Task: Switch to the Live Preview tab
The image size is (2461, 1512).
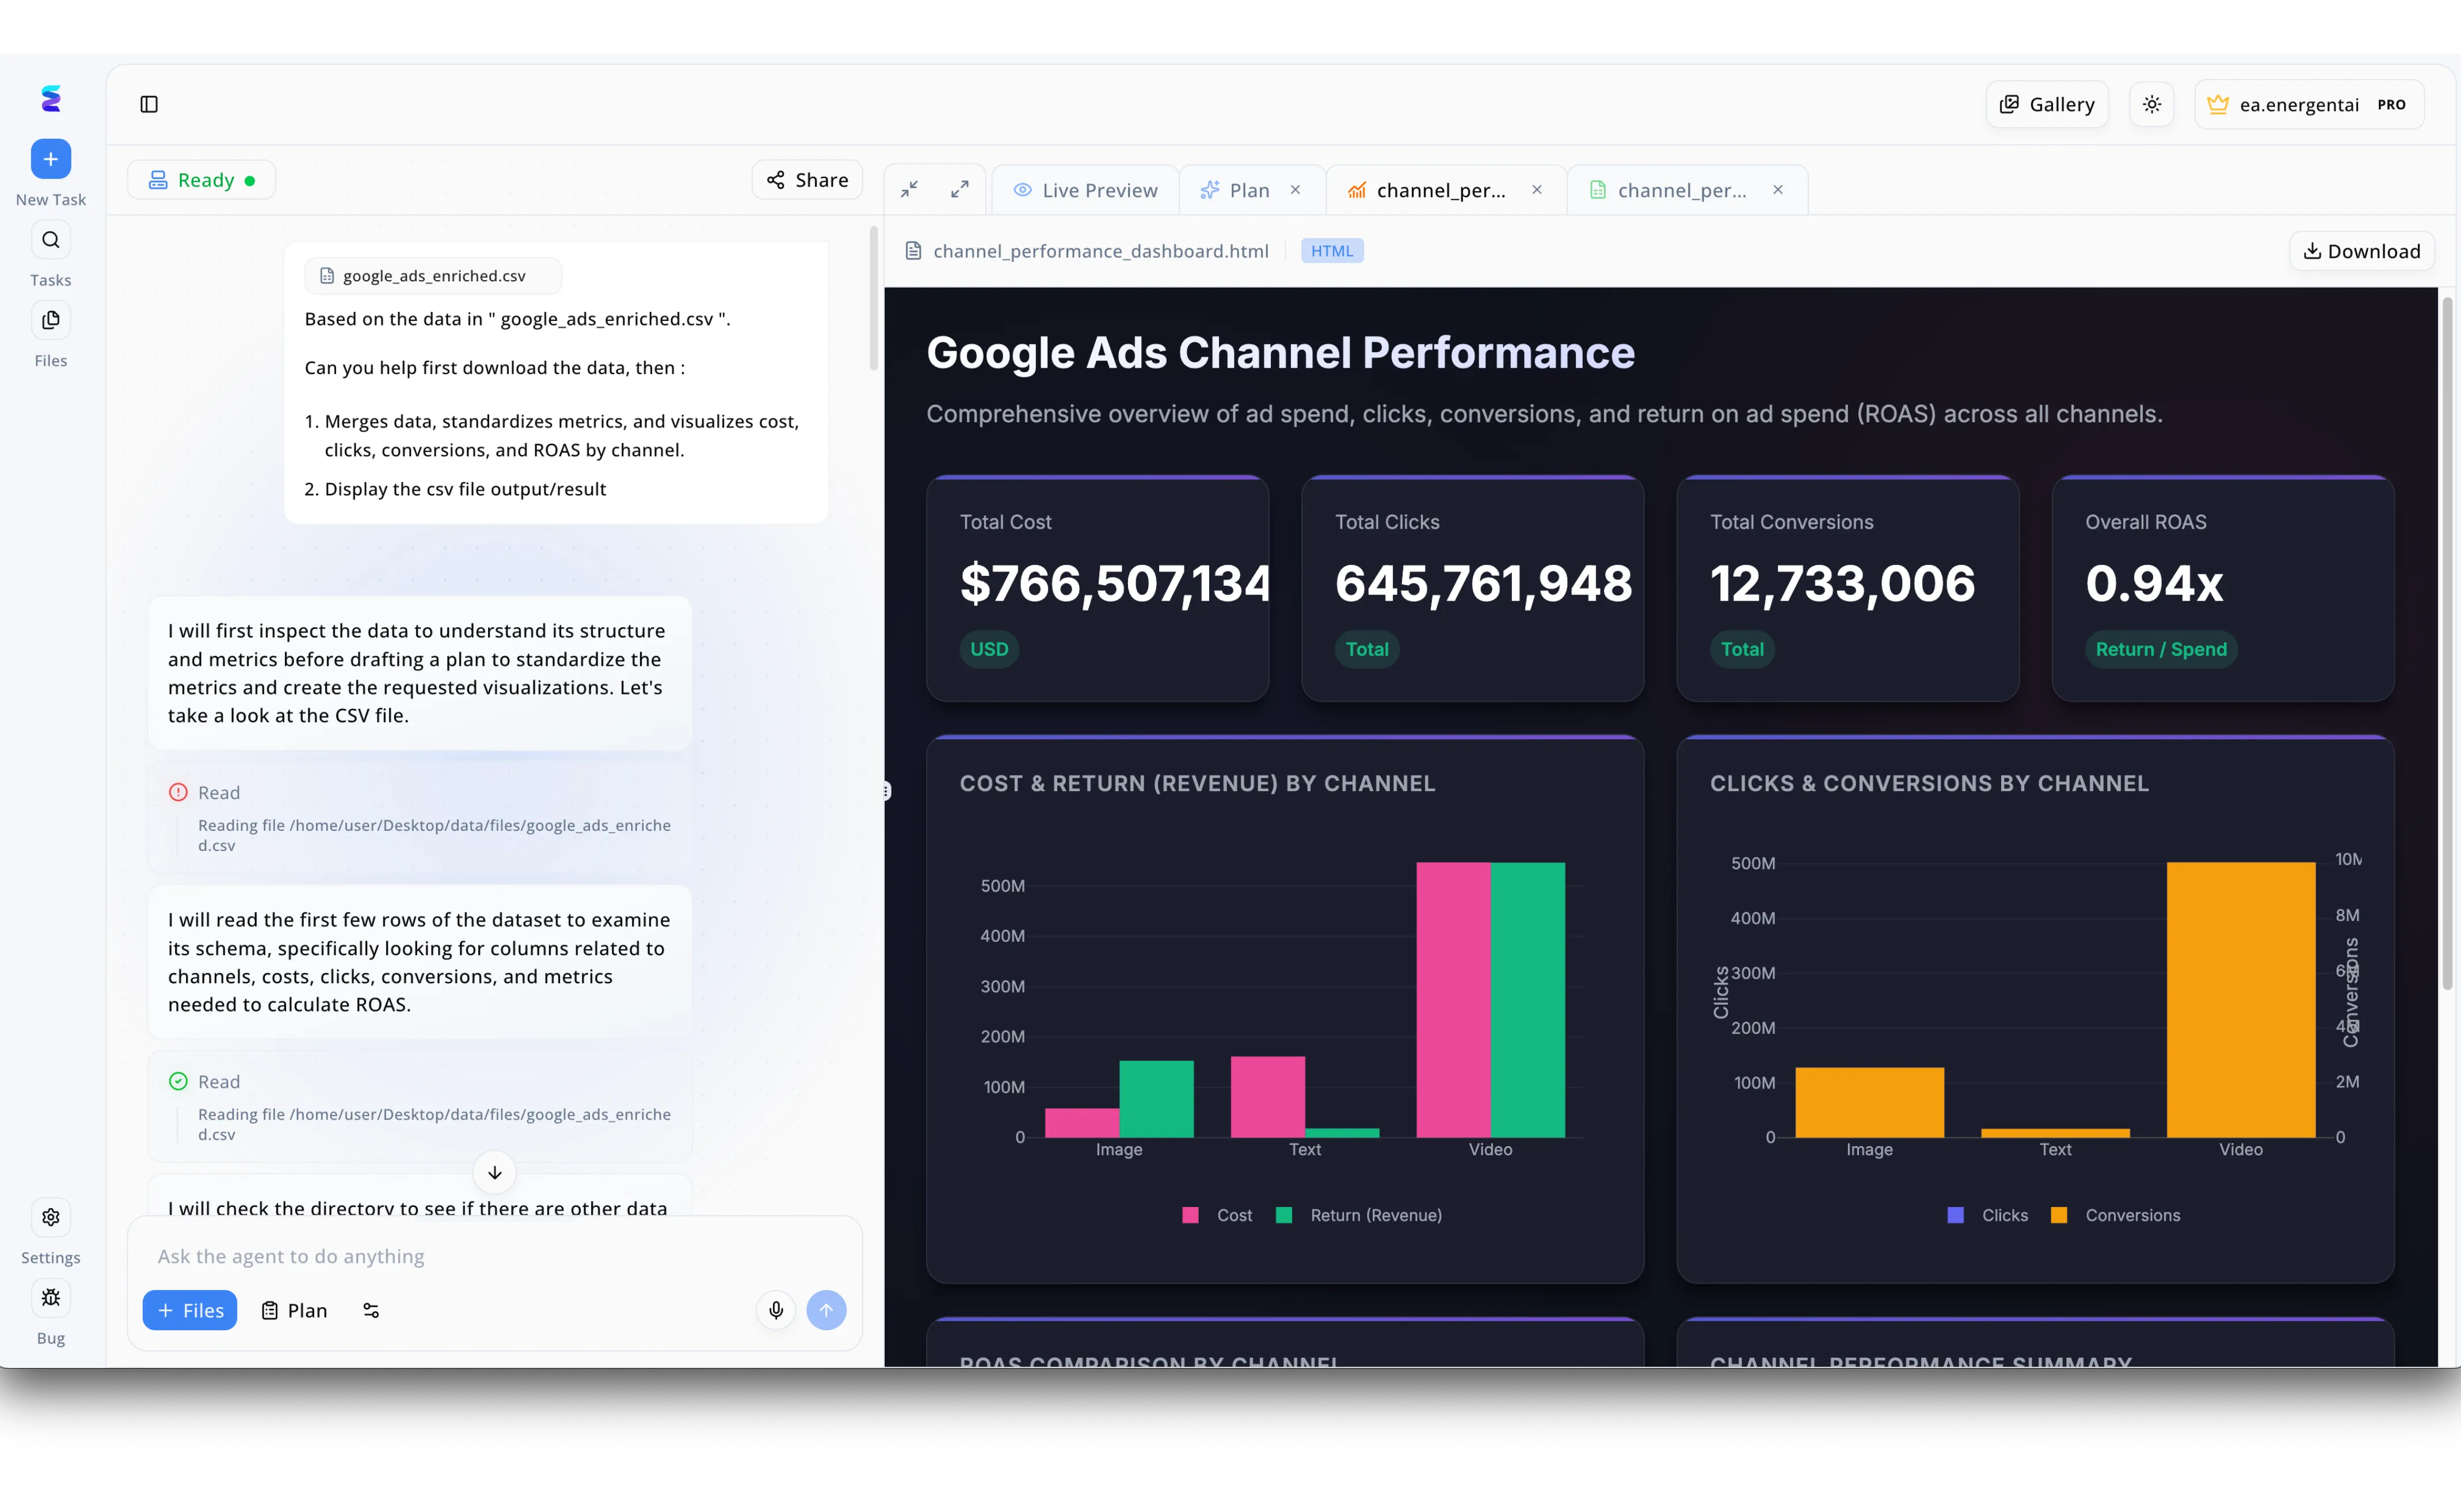Action: [x=1085, y=189]
